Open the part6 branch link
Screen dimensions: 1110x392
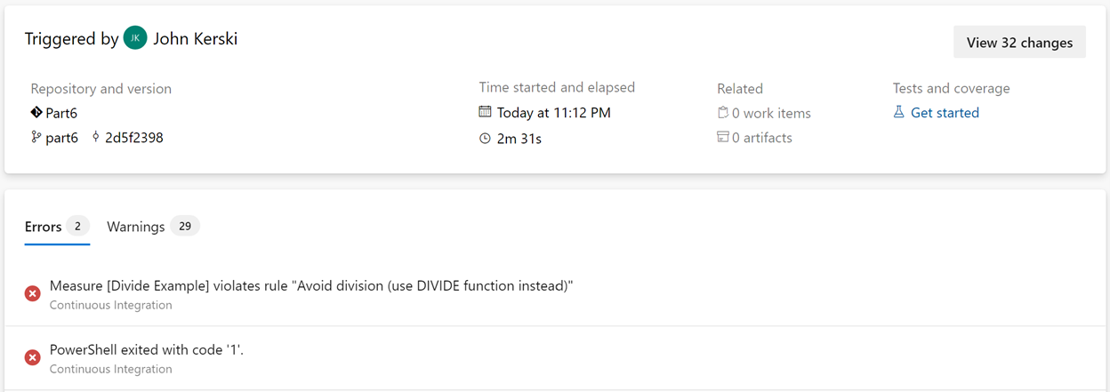[61, 138]
